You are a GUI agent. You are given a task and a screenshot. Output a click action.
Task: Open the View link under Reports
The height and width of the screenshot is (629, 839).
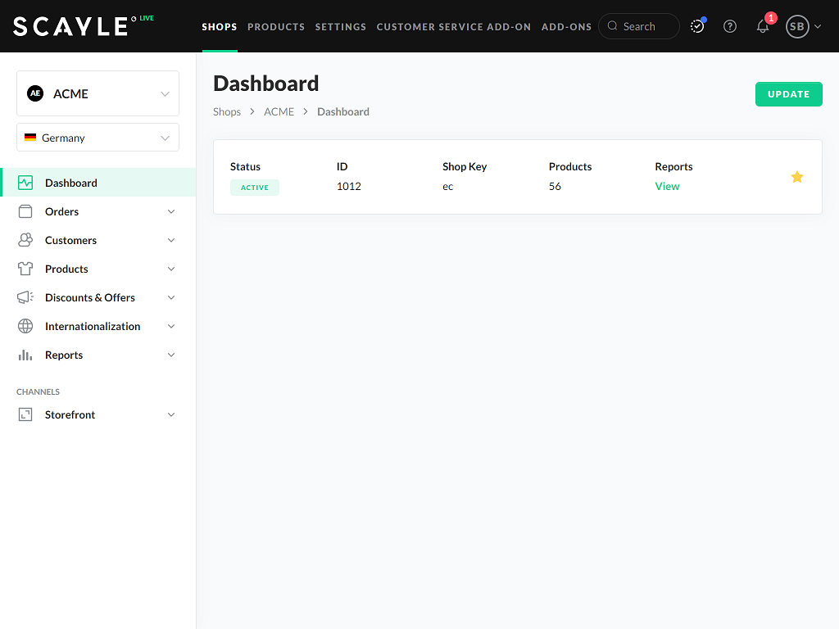667,186
